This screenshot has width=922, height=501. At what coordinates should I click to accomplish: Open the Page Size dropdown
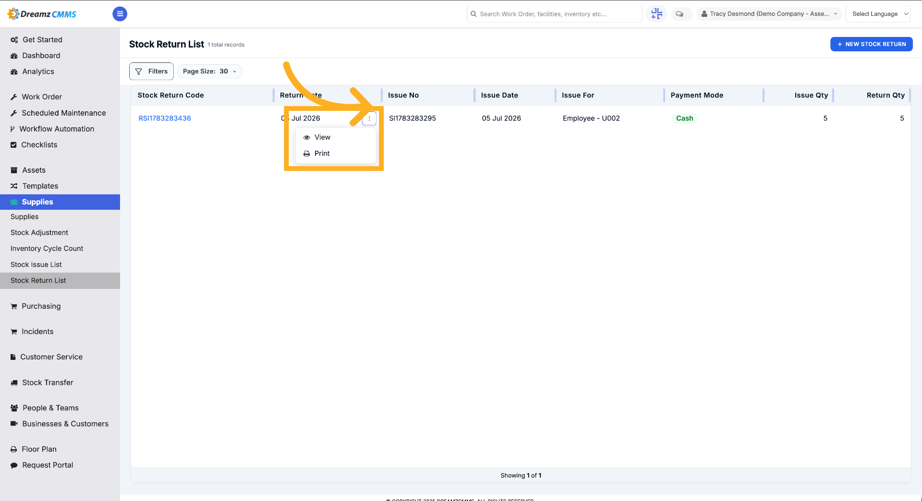[x=210, y=72]
